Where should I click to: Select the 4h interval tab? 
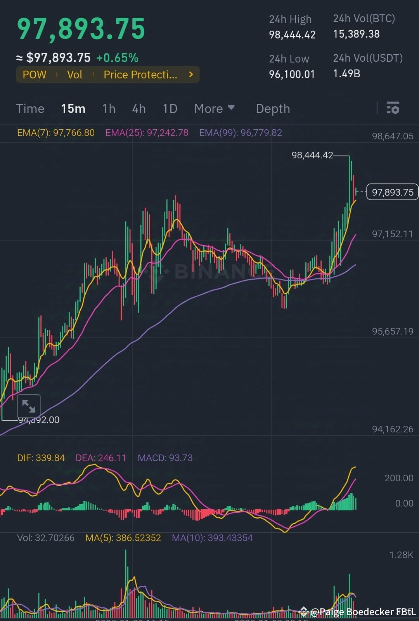point(139,109)
